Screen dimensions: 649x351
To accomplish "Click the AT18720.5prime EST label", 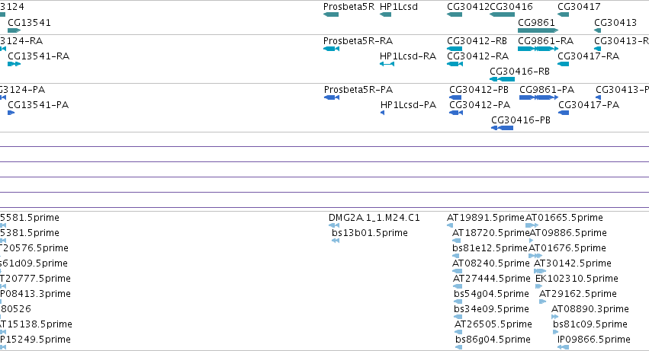I will [491, 233].
